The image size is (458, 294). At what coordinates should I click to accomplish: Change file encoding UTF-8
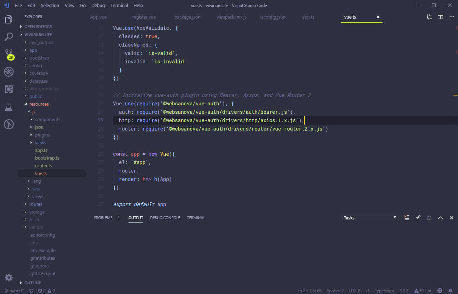pos(354,290)
